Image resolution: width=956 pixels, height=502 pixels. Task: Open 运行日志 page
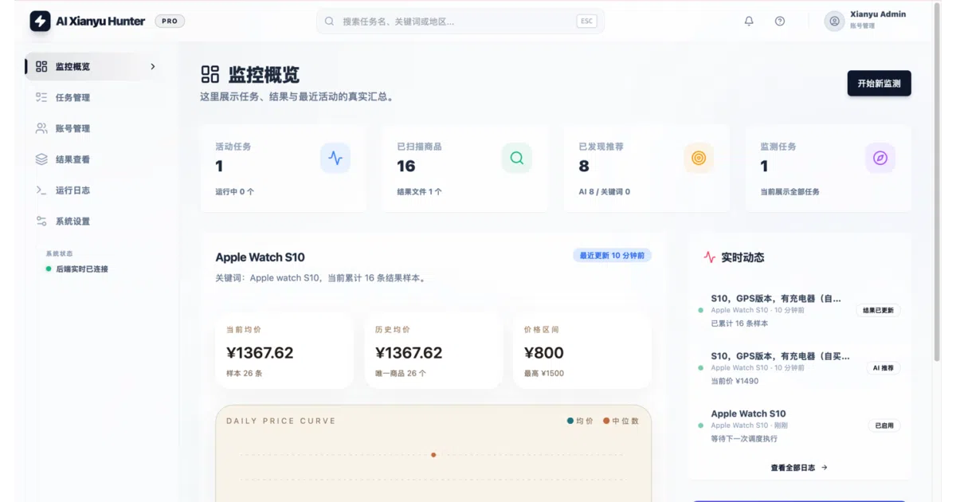[96, 190]
